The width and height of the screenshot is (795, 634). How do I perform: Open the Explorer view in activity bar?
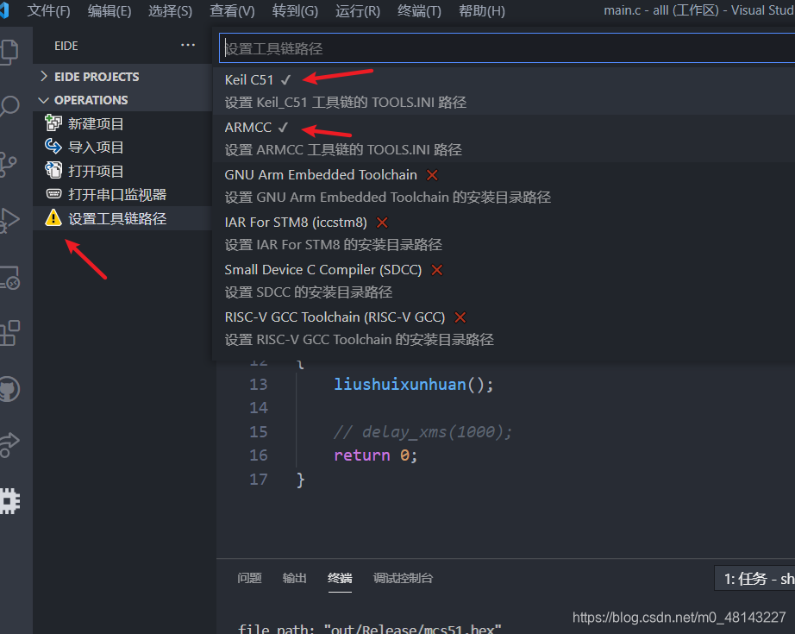coord(9,51)
